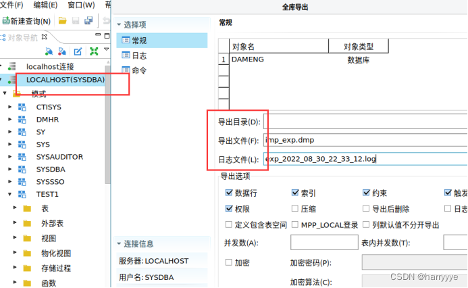Click the 物化视图 folder icon

[27, 254]
